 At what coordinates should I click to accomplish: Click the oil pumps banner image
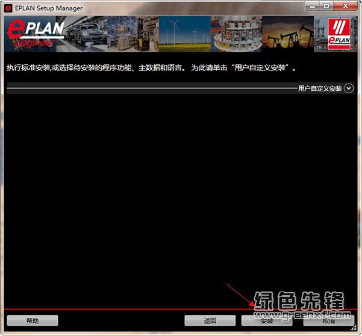288,34
